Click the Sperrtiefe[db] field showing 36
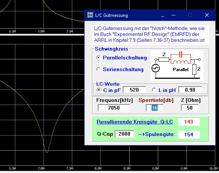Viewport: 219px width, 173px height. point(155,108)
